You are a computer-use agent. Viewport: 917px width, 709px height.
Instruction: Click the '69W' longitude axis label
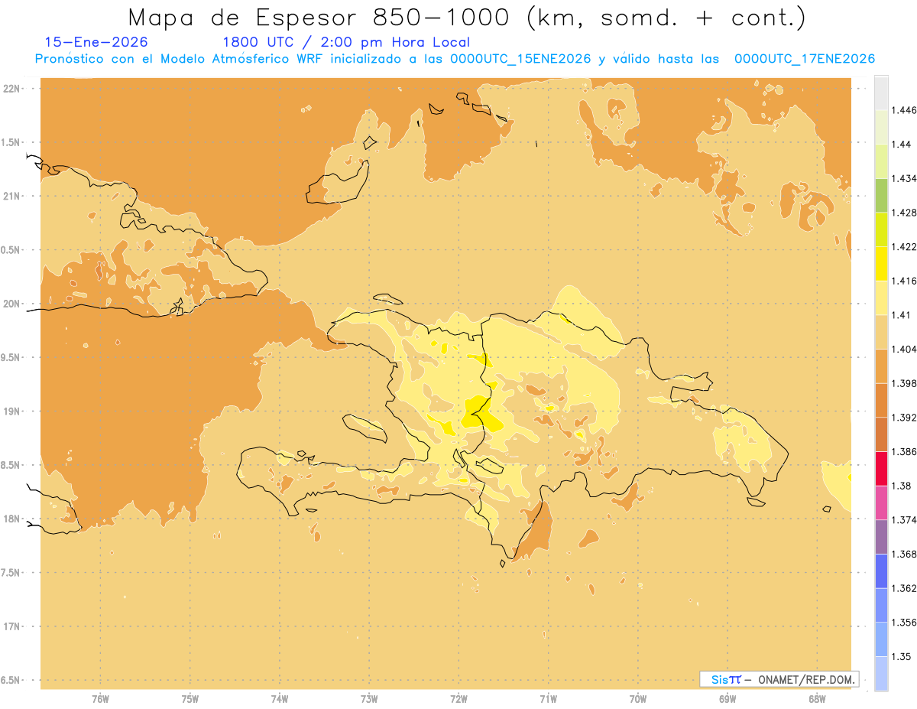pyautogui.click(x=727, y=699)
